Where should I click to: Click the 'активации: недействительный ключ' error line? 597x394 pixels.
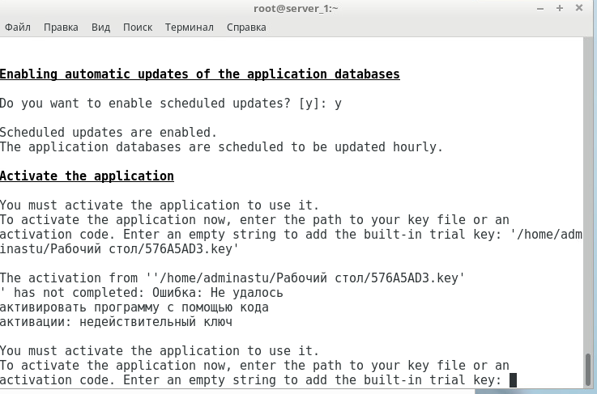click(116, 322)
